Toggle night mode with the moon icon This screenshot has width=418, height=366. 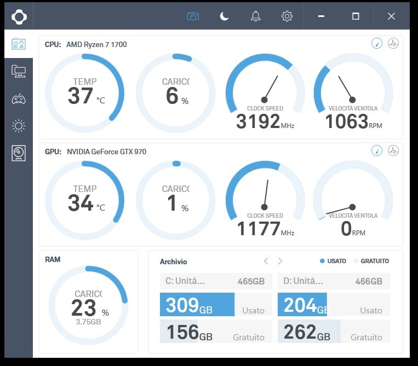point(224,16)
